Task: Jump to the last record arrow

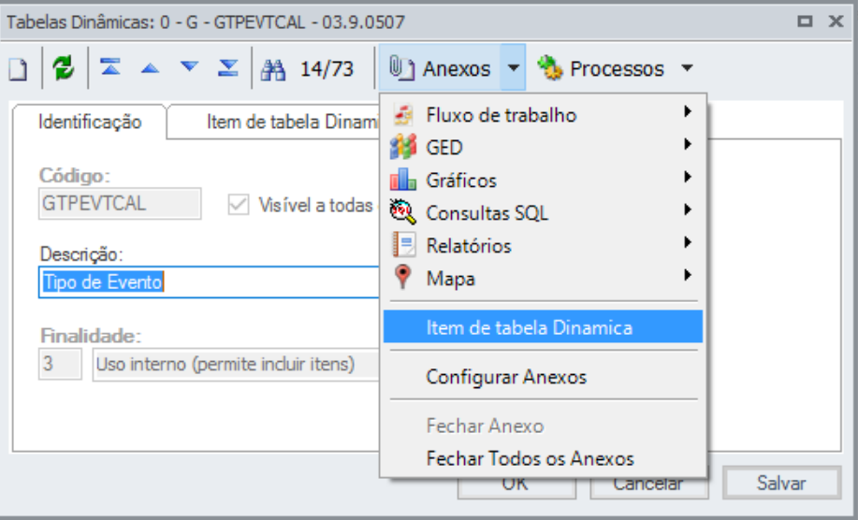Action: (x=228, y=67)
